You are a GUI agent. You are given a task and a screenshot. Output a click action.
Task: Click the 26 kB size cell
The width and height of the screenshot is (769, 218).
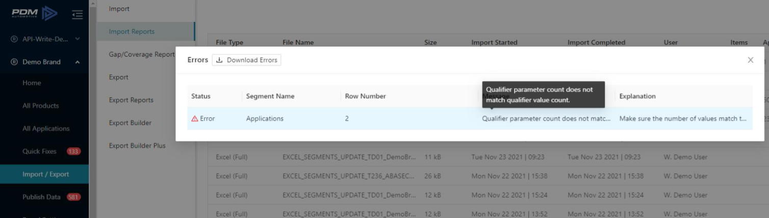pos(432,176)
